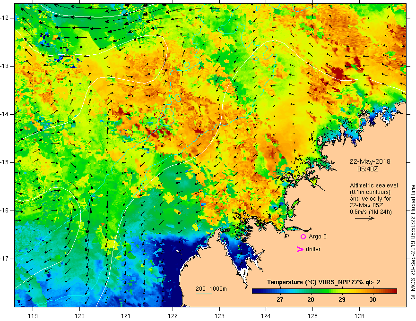Click the 'and velocity for' text
This screenshot has height=321, width=416.
[370, 199]
